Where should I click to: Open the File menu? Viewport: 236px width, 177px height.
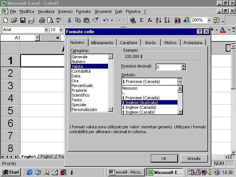coord(13,11)
